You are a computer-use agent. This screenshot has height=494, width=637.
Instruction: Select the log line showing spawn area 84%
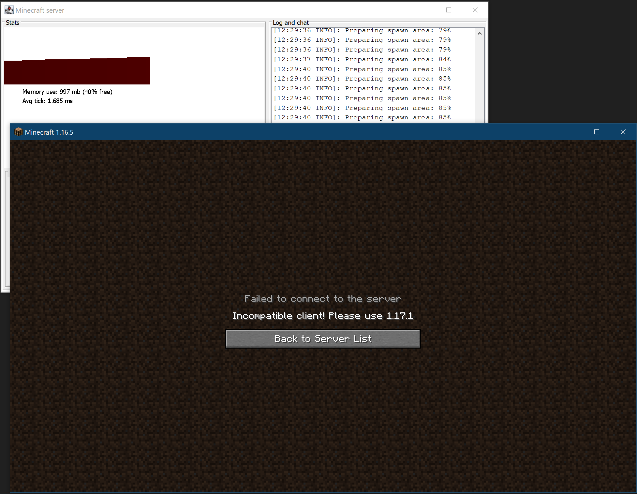(x=362, y=59)
